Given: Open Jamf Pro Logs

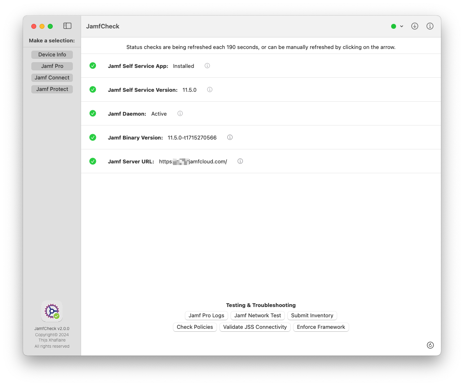Looking at the screenshot, I should 206,315.
